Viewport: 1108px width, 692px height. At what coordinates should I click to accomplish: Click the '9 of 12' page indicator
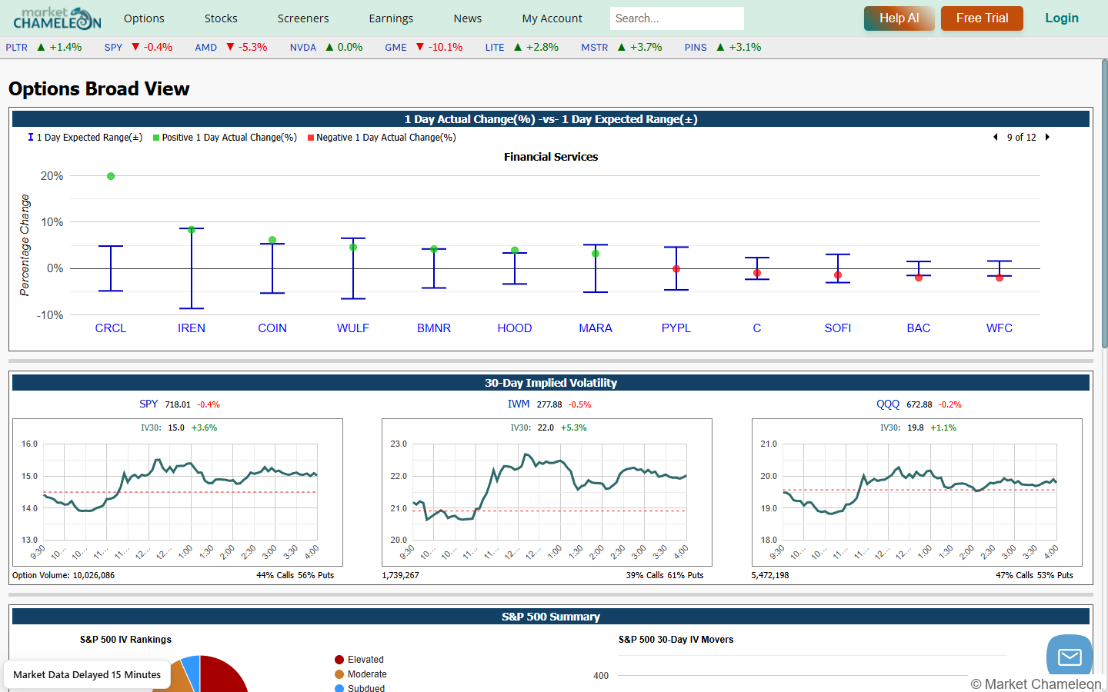pyautogui.click(x=1022, y=138)
